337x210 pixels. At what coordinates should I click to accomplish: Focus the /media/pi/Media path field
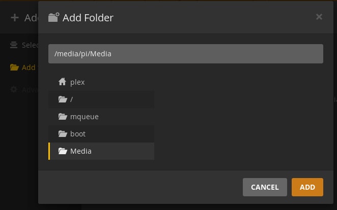pos(186,54)
